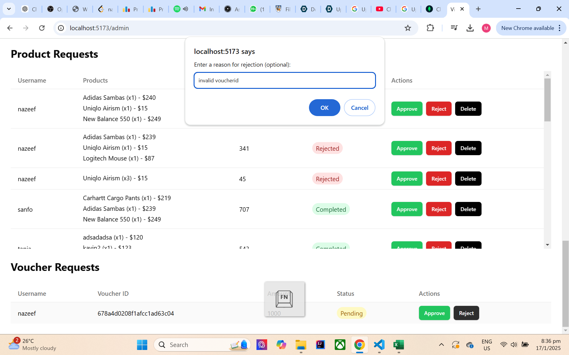
Task: Delete nazeef's New Balance 550 request
Action: [468, 109]
